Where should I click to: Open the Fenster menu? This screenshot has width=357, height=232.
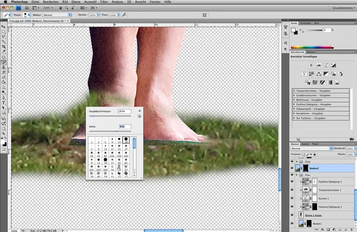click(155, 2)
